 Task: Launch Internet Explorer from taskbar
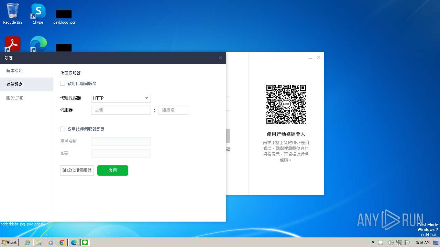pyautogui.click(x=27, y=243)
